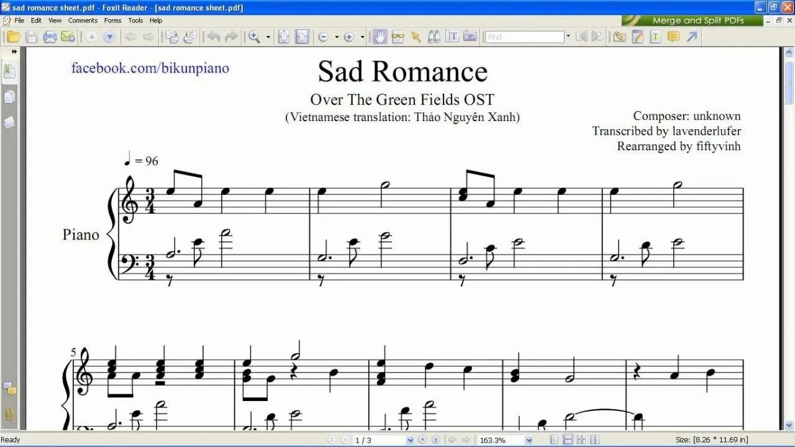
Task: Open the Help menu
Action: (x=156, y=20)
